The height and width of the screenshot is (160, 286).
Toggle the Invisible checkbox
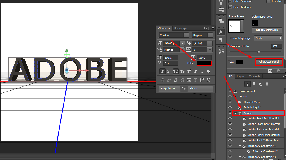(x=268, y=1)
